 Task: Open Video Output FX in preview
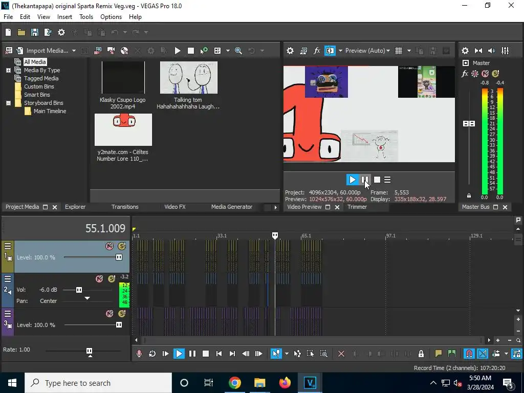coord(317,51)
